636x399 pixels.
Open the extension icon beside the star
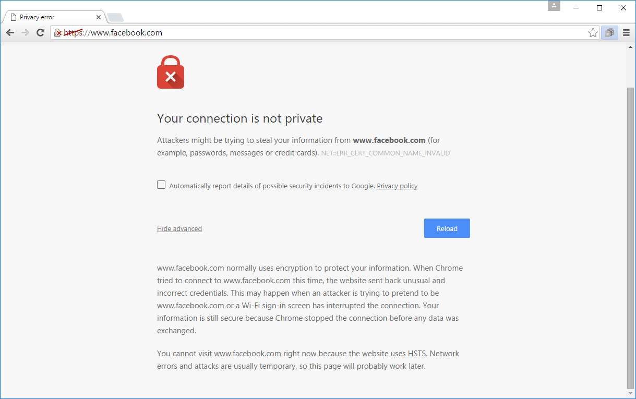click(609, 33)
